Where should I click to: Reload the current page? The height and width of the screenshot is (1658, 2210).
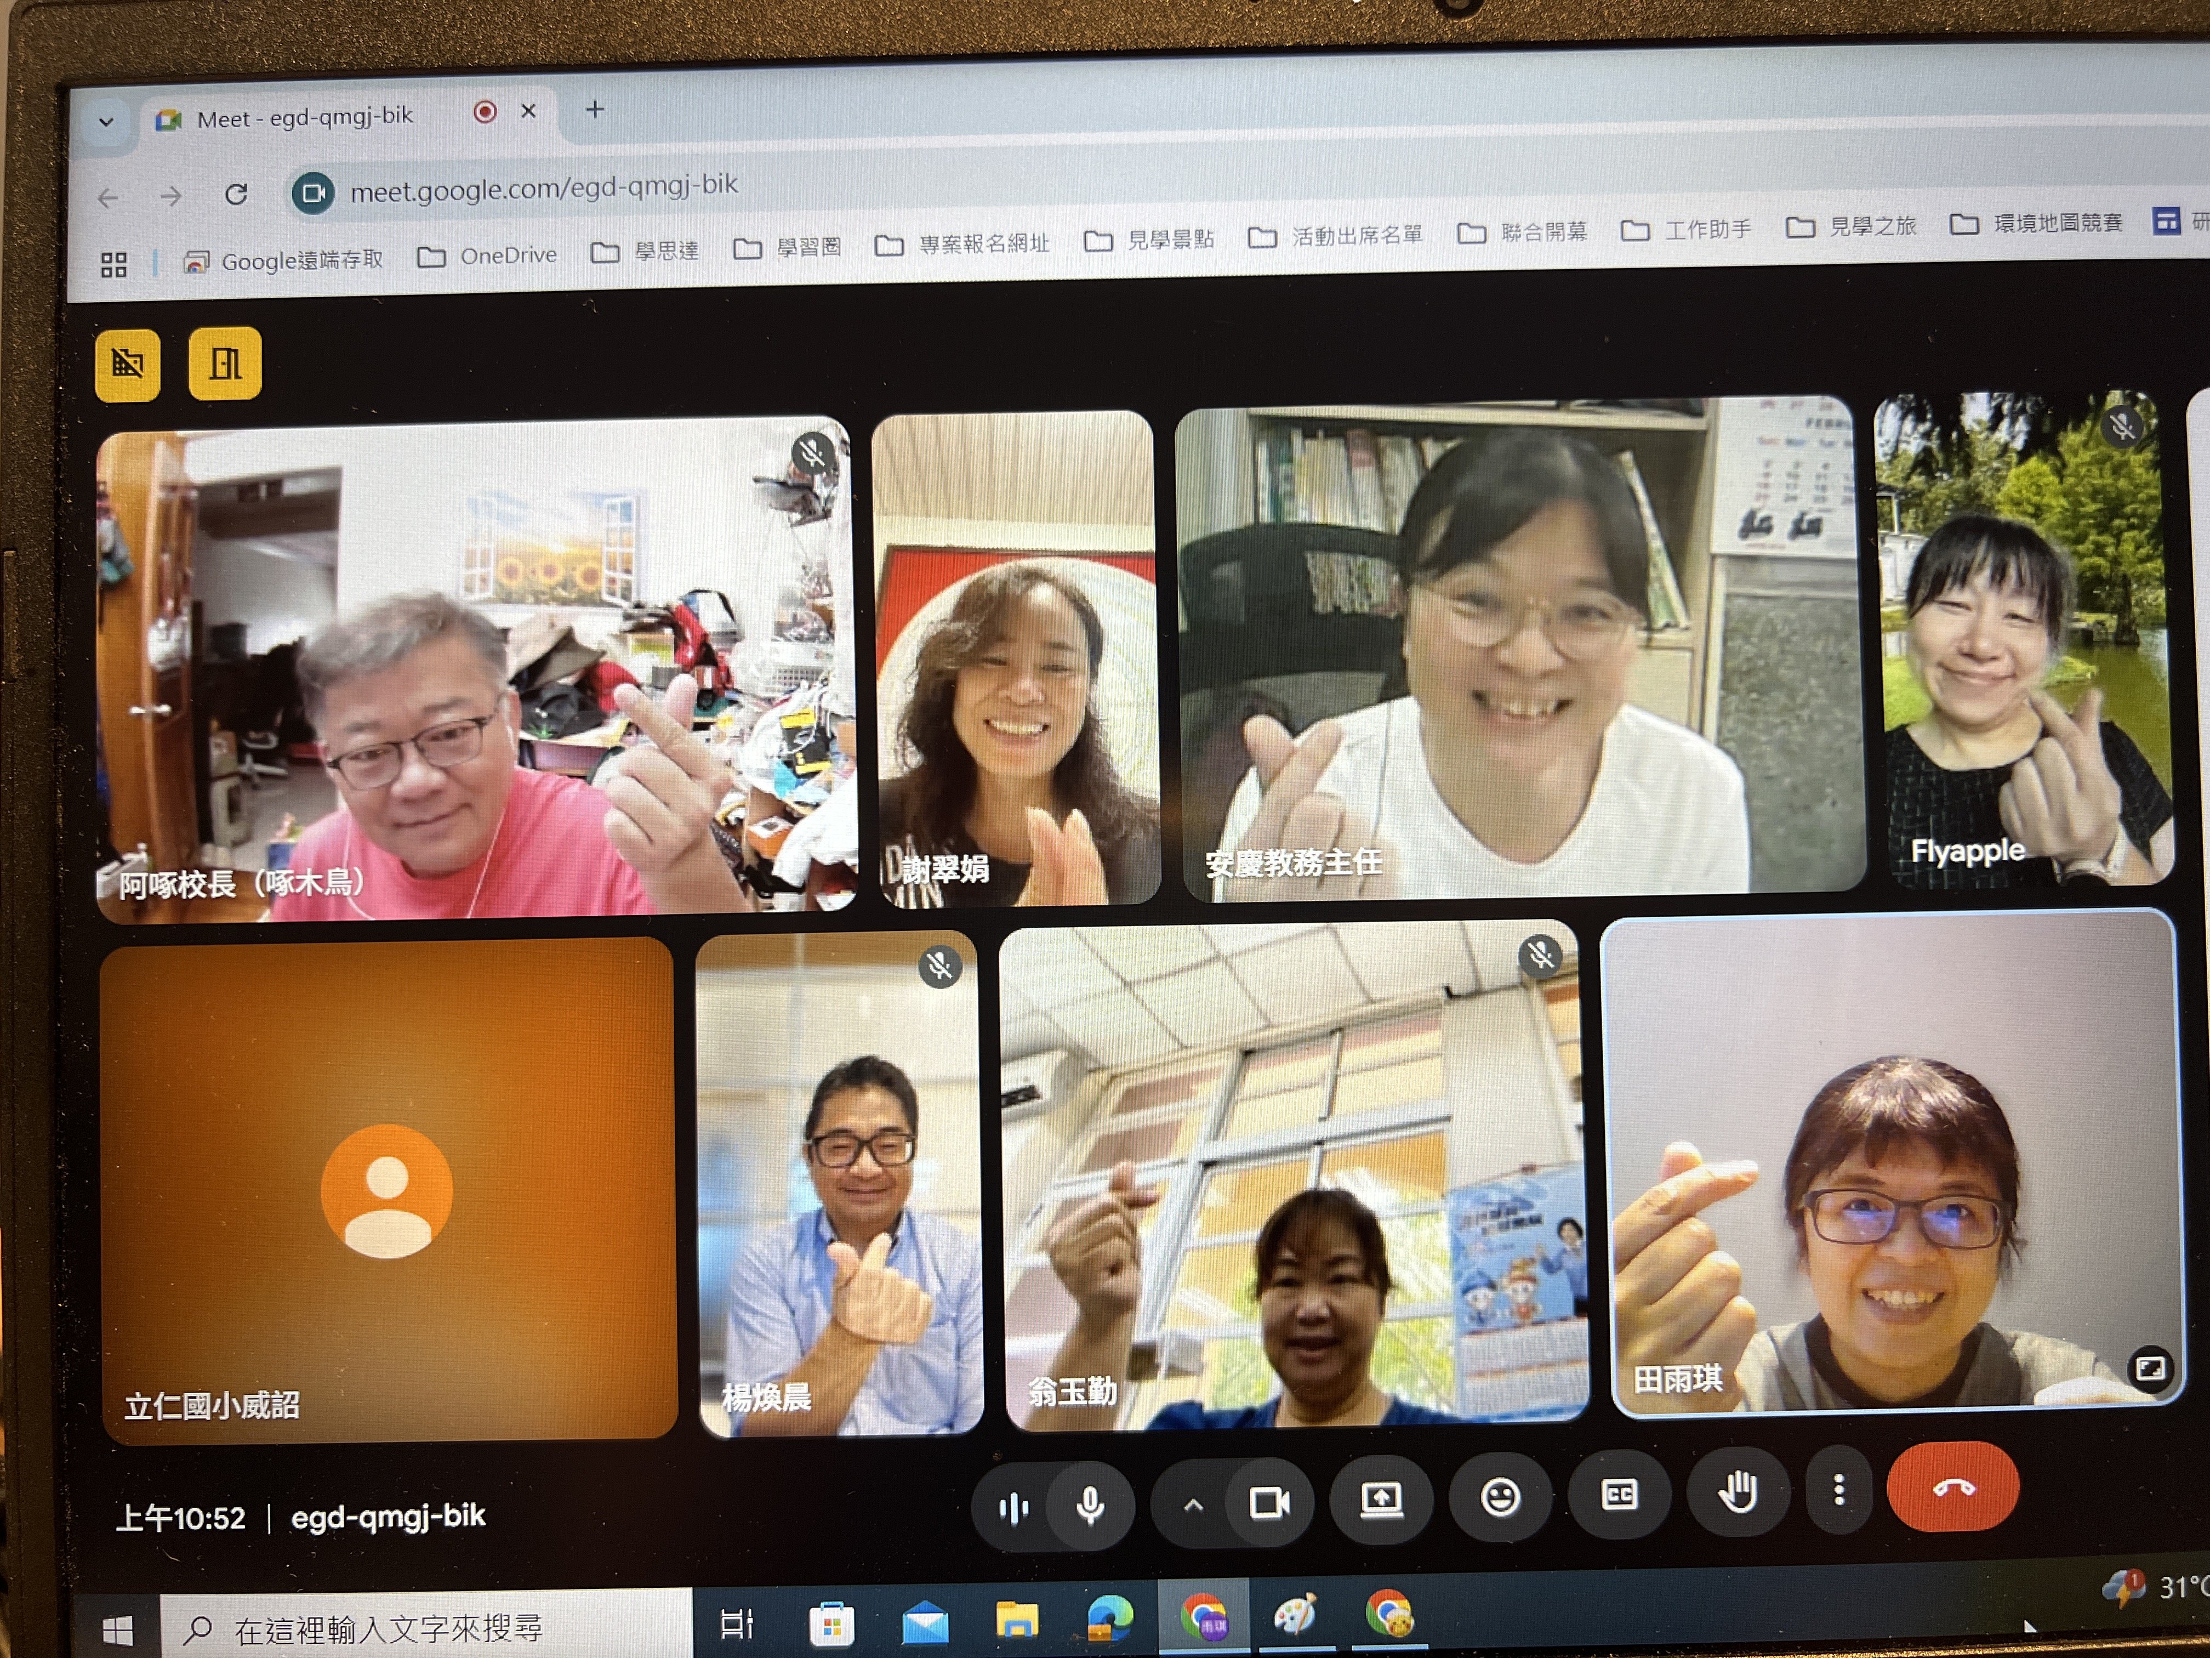236,194
